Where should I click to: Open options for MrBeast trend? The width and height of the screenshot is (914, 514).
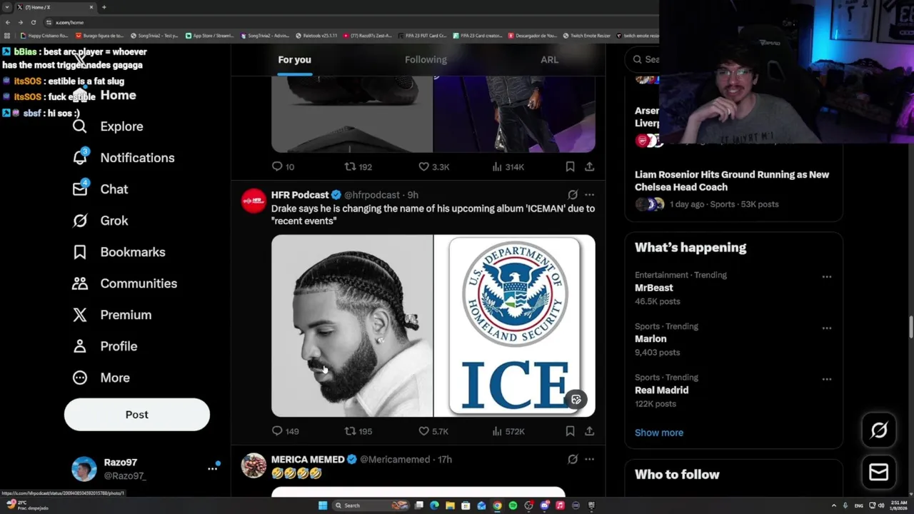[826, 276]
